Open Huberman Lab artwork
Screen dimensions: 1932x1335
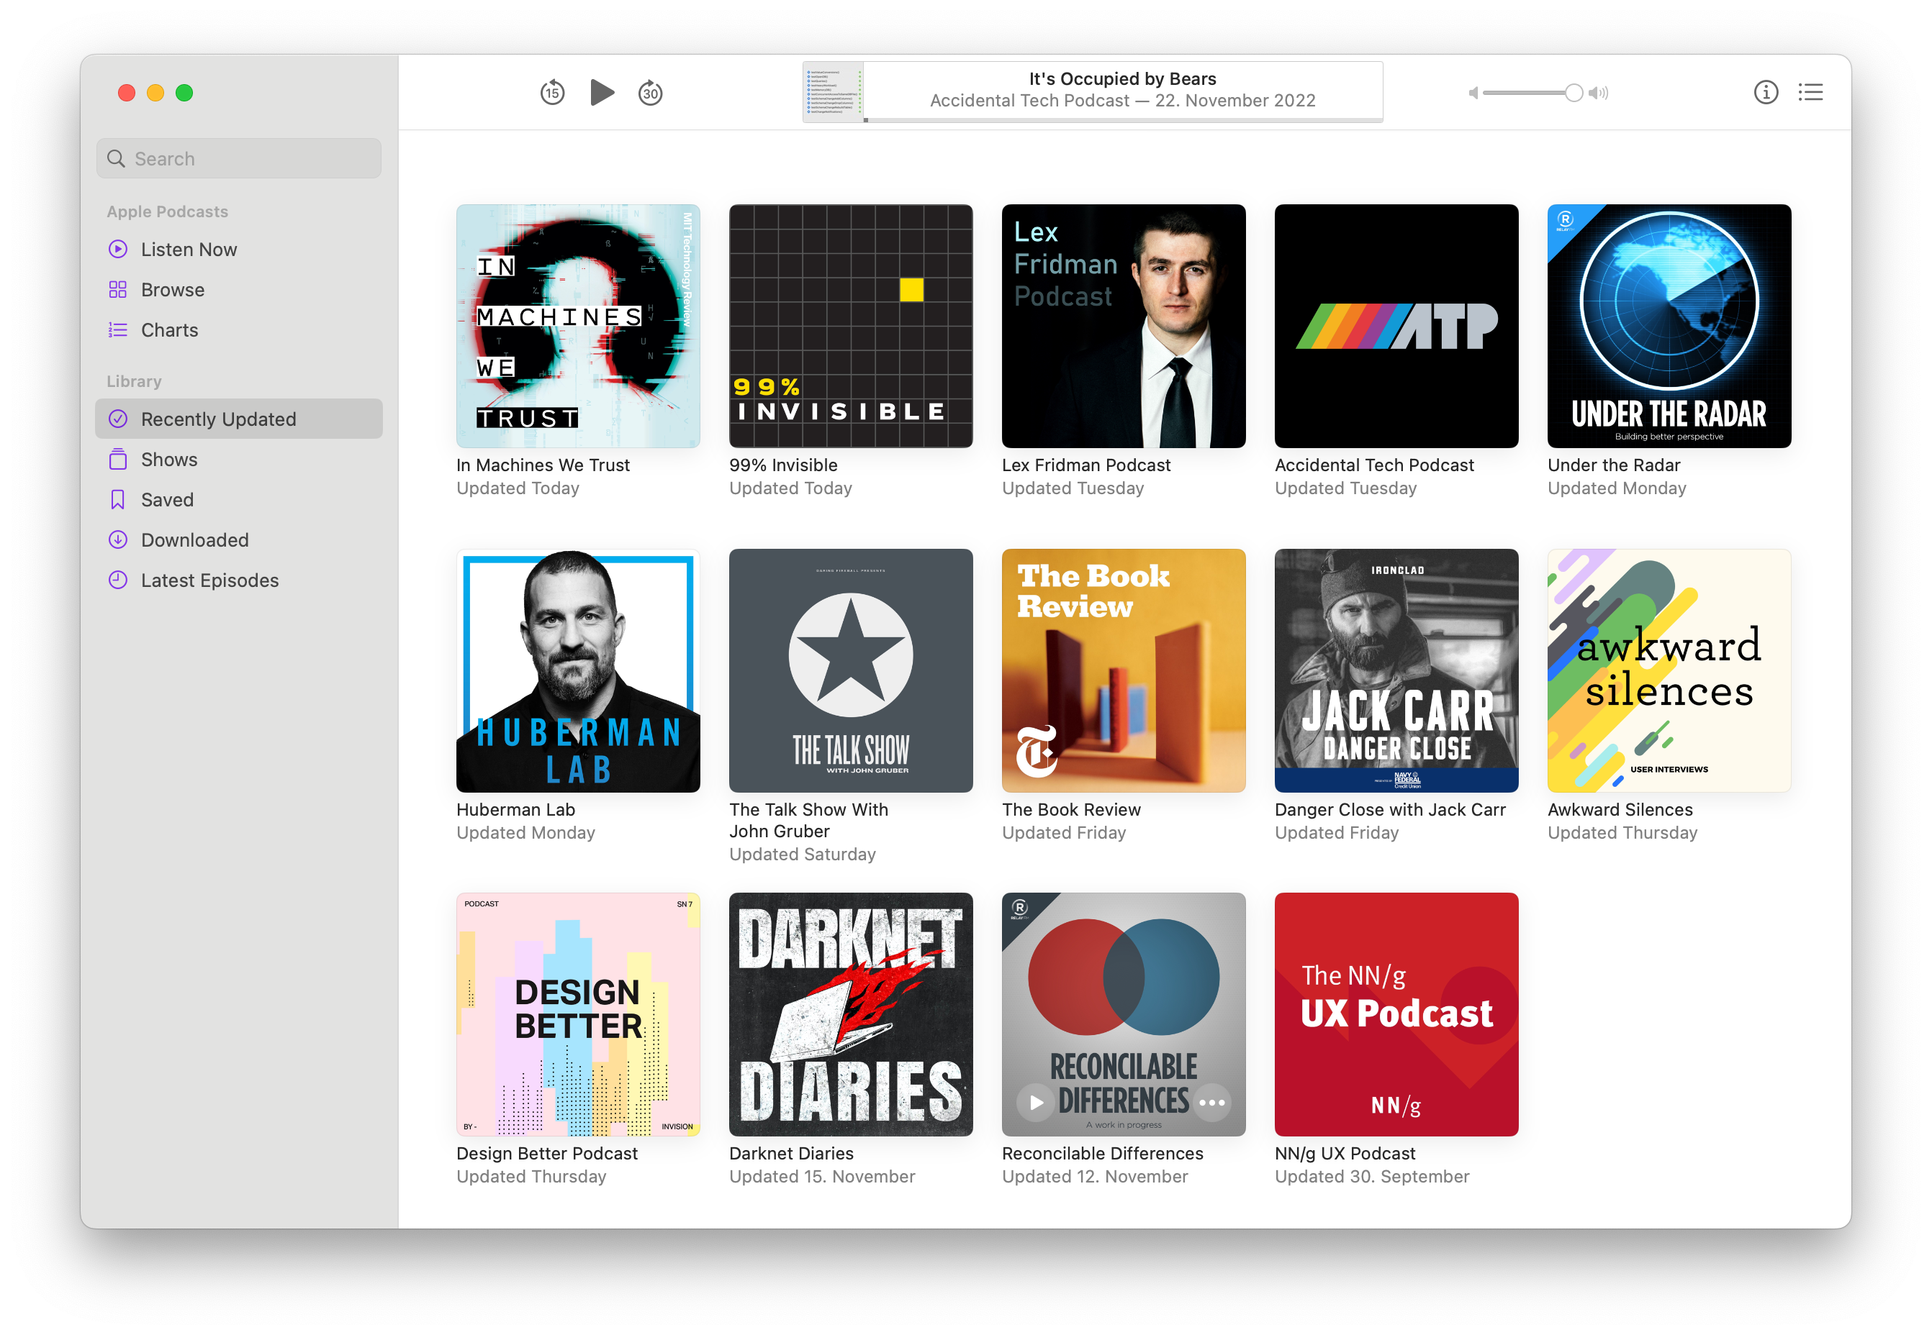tap(577, 670)
